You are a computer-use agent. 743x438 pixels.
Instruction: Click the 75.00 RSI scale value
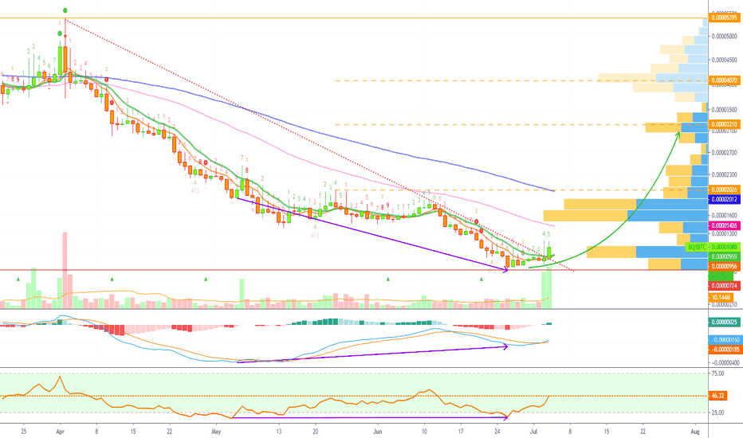pos(717,373)
